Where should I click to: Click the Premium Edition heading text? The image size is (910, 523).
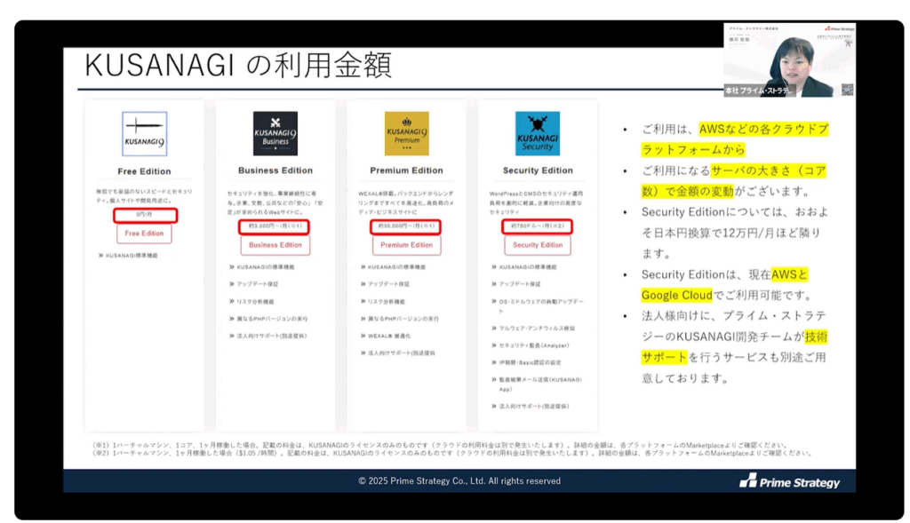(x=407, y=170)
